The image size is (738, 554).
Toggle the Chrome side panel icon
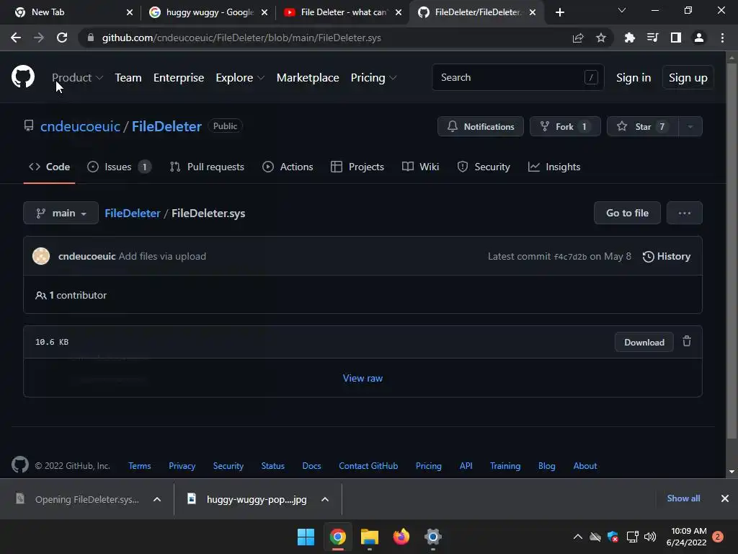[676, 38]
